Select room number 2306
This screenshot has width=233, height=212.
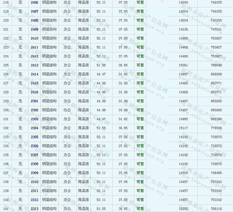(x=35, y=146)
